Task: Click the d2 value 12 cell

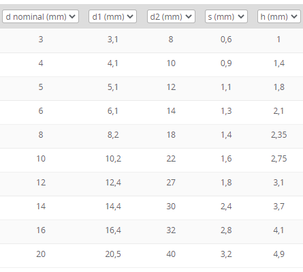Action: tap(171, 87)
